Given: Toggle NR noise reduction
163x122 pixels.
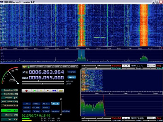Looking at the screenshot, I should click(27, 104).
